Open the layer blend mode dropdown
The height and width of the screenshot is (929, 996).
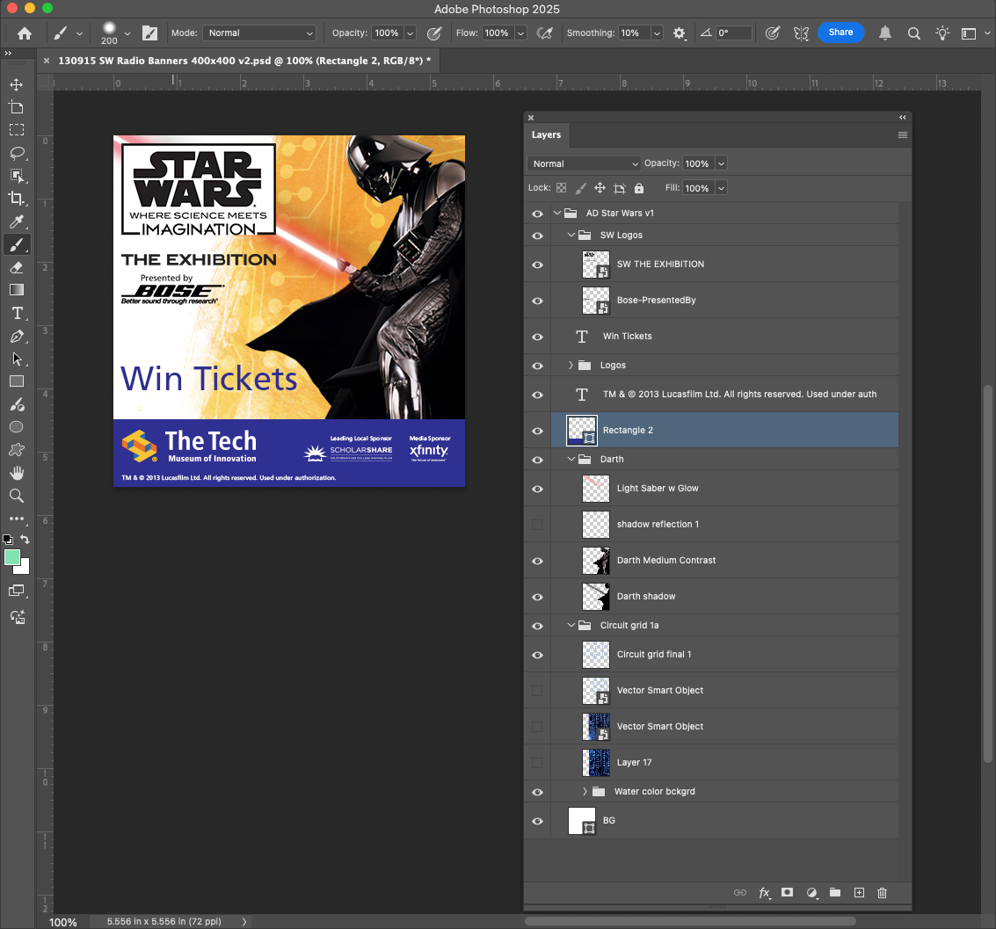coord(584,163)
